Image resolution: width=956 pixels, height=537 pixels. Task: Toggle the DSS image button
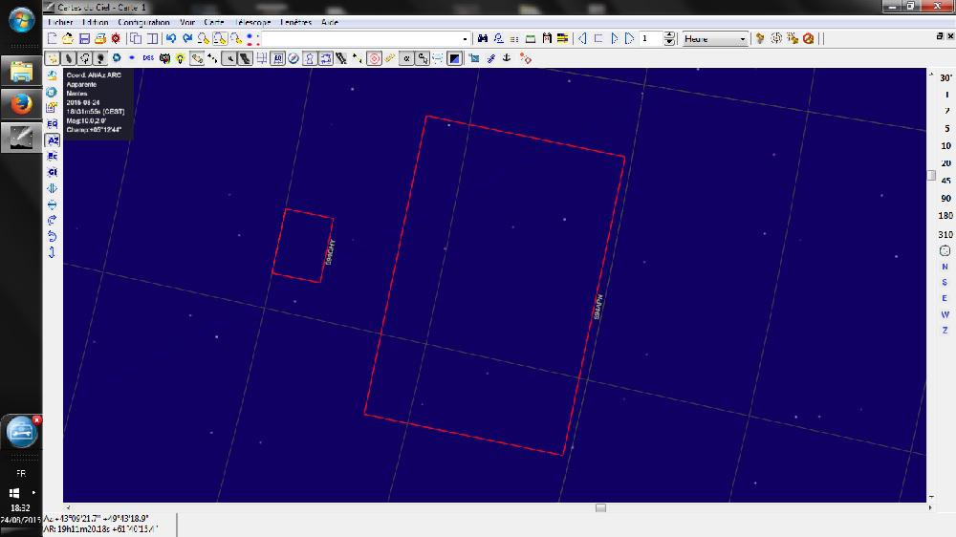(148, 58)
